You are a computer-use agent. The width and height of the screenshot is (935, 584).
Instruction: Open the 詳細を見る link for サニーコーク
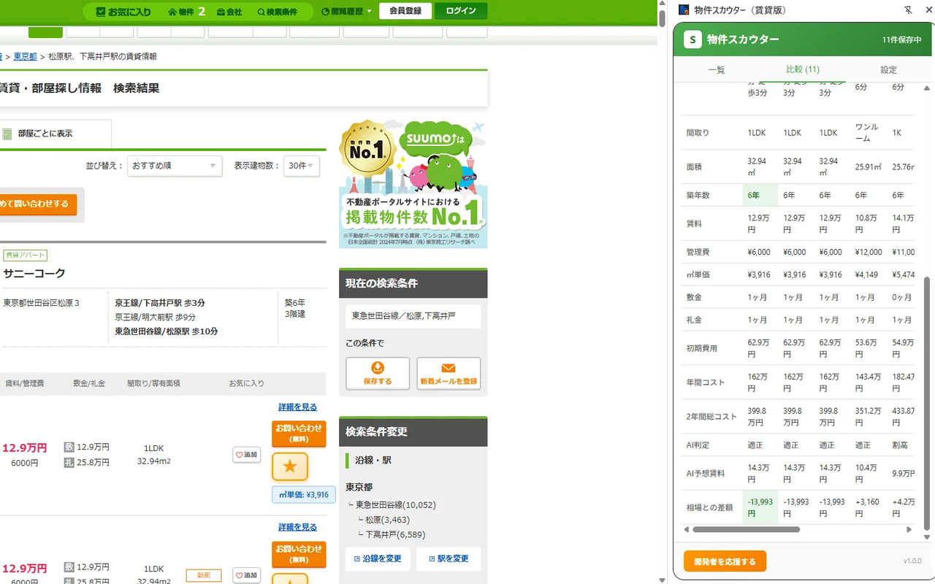tap(297, 407)
